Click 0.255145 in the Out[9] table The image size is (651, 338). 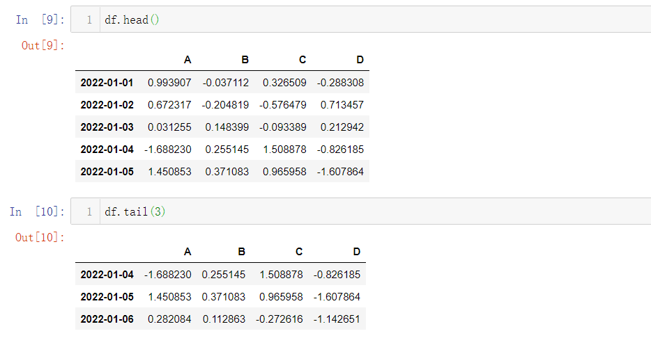pyautogui.click(x=227, y=150)
